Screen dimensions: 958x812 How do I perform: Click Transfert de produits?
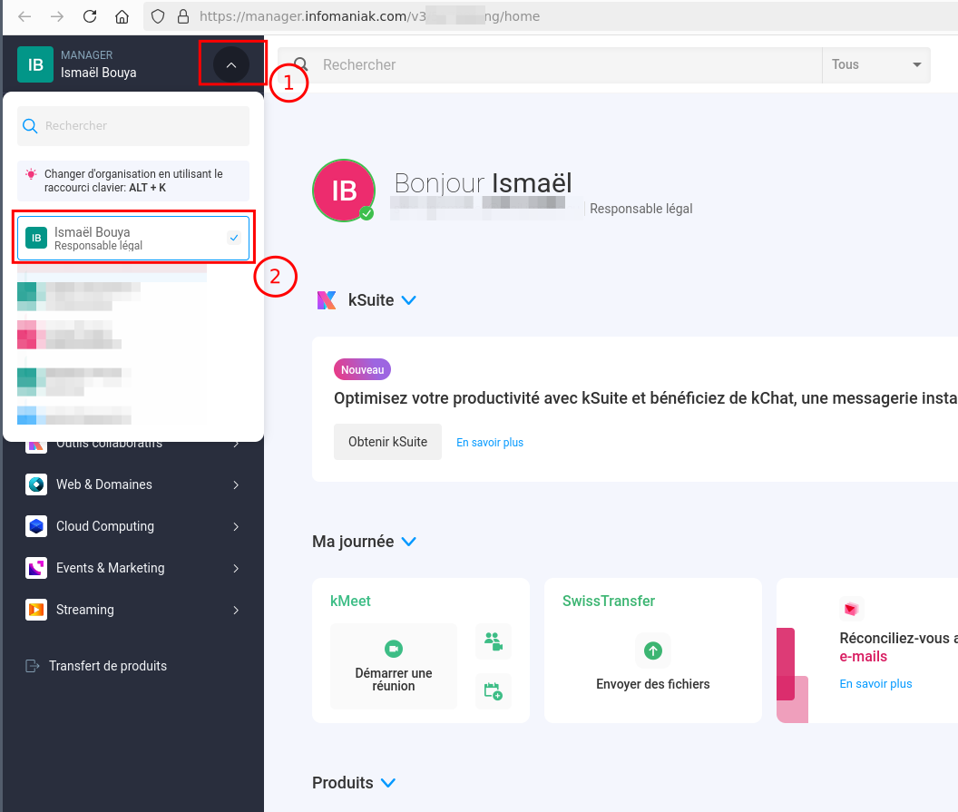108,666
